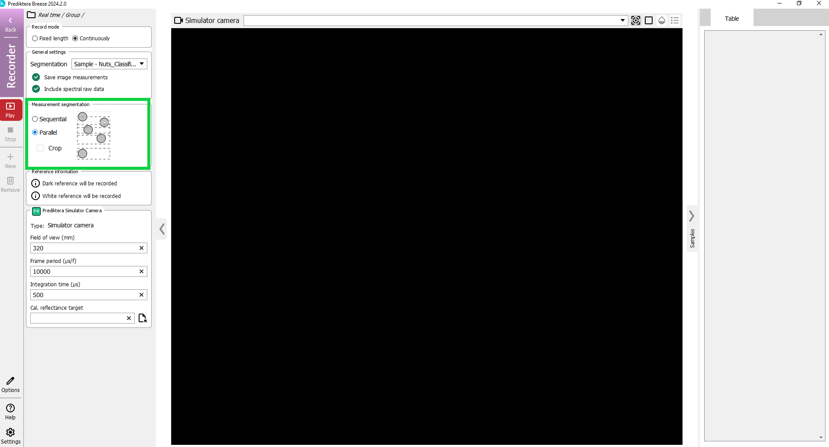Open Options pencil icon

click(x=10, y=381)
